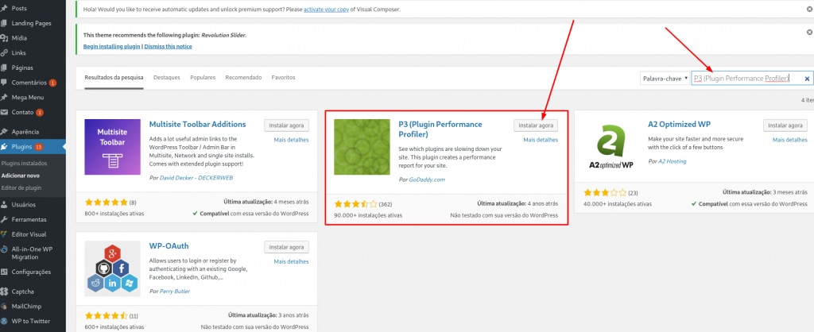Viewport: 814px width, 332px height.
Task: Click the Comentários count badge
Action: coord(52,83)
